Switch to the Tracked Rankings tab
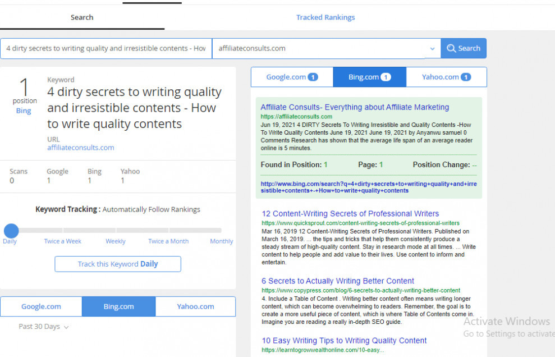555x357 pixels. [x=325, y=17]
